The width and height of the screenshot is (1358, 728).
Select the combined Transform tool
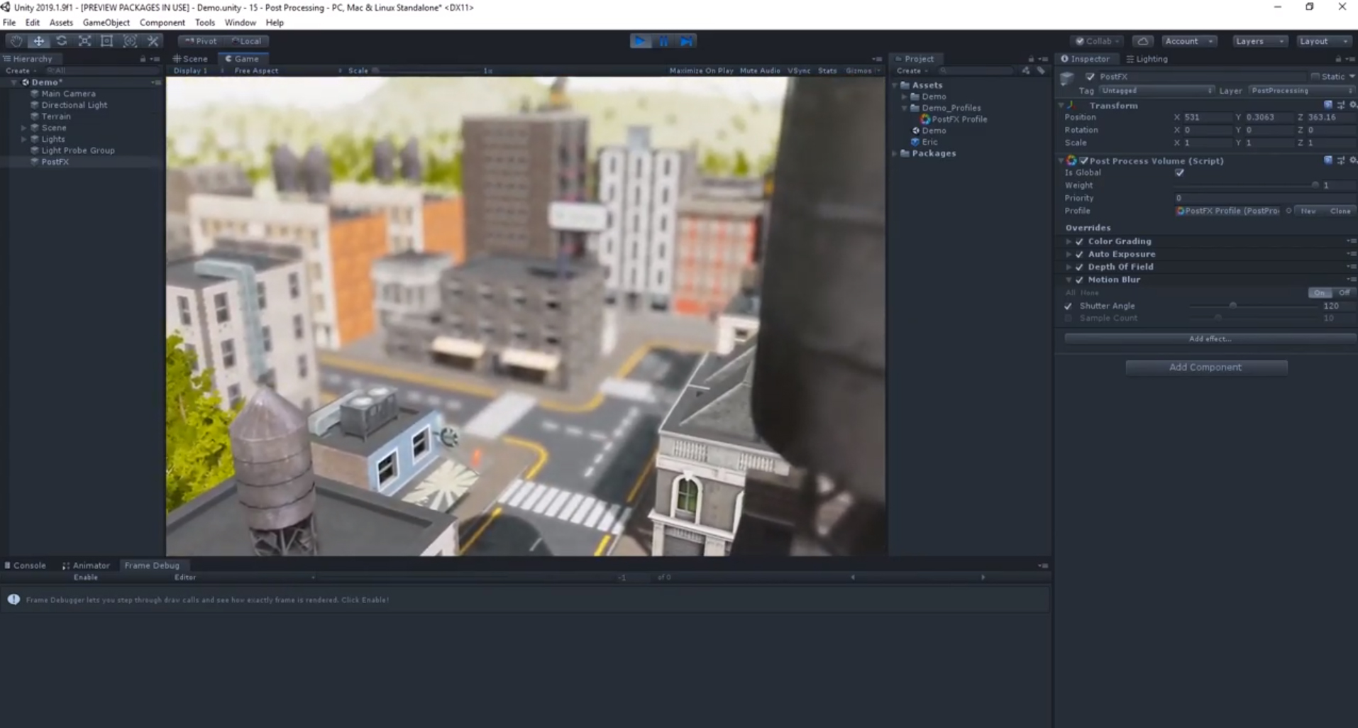pyautogui.click(x=130, y=41)
